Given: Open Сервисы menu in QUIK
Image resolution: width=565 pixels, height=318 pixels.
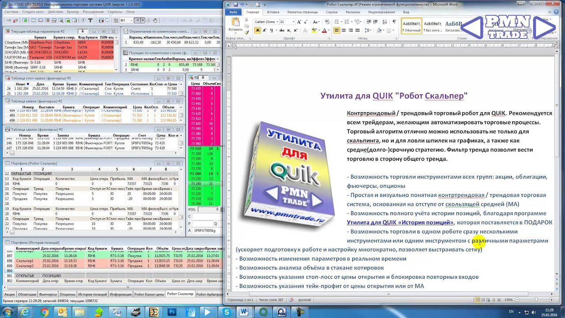Looking at the screenshot, I should pos(115,11).
